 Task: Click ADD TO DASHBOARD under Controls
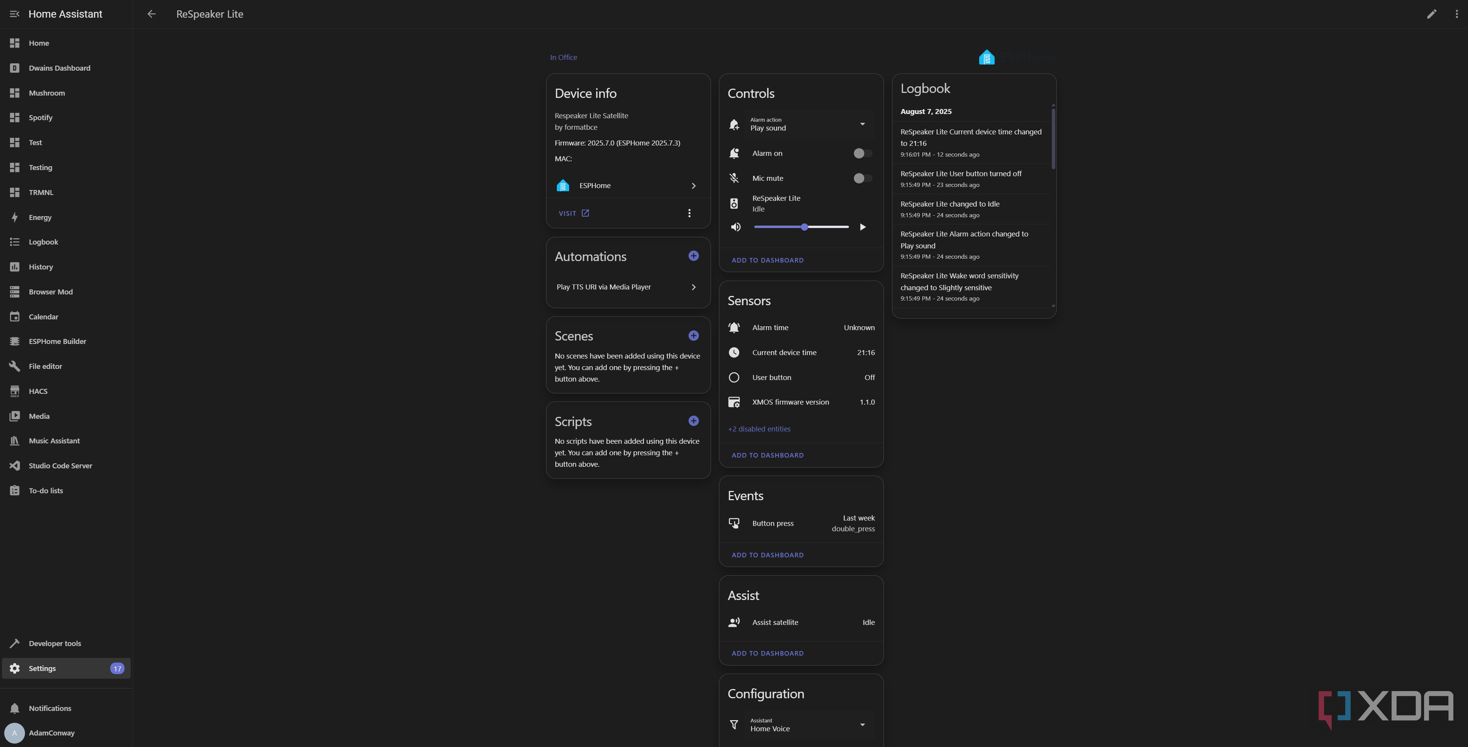coord(767,260)
